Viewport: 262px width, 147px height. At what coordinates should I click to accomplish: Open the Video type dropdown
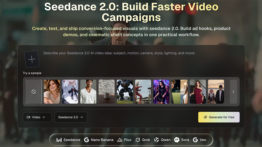coord(37,117)
